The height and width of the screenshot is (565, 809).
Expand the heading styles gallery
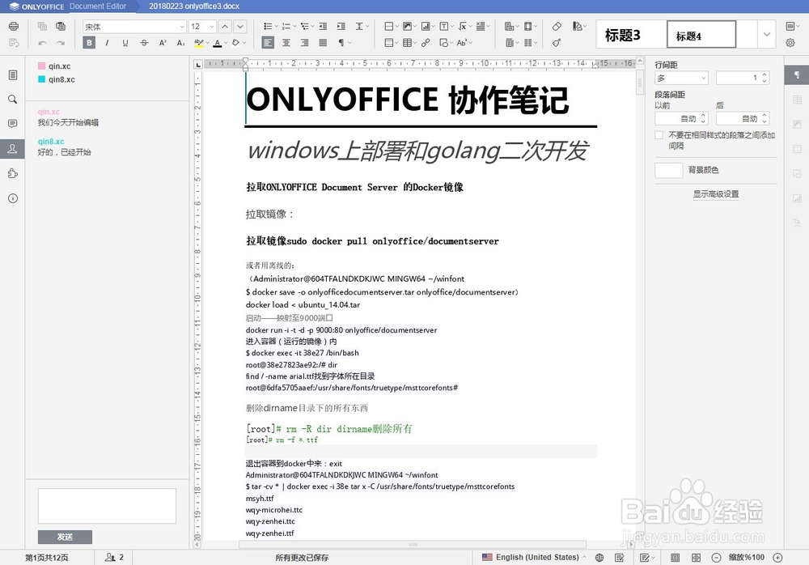767,35
